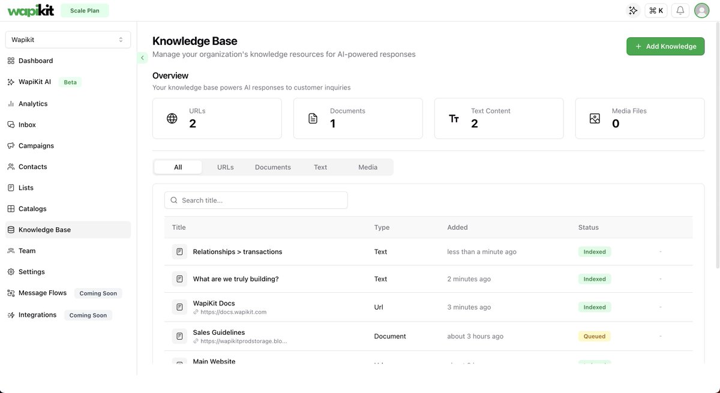The width and height of the screenshot is (720, 393).
Task: Click Indexed badge in WapiKit Docs row
Action: [x=595, y=307]
